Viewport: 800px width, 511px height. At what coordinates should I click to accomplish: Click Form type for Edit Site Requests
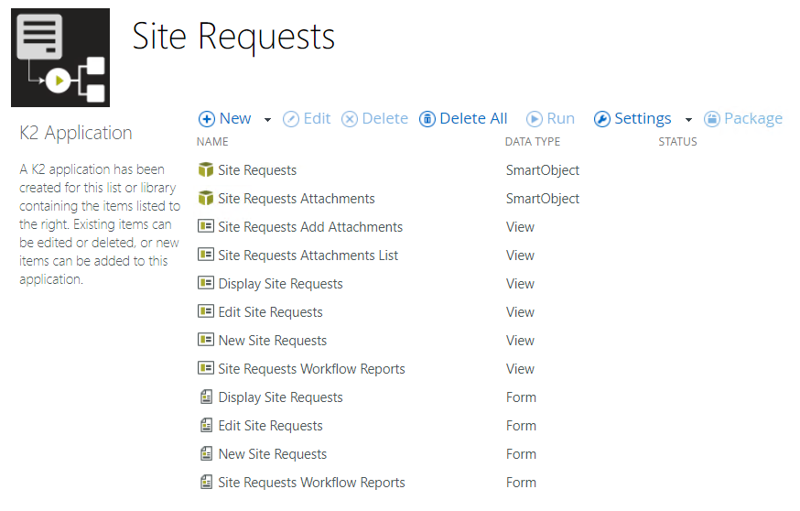[x=521, y=426]
